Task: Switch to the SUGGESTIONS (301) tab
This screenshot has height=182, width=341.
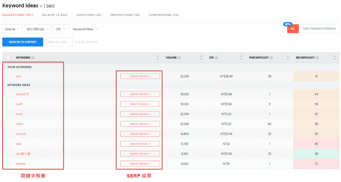Action: (18, 15)
